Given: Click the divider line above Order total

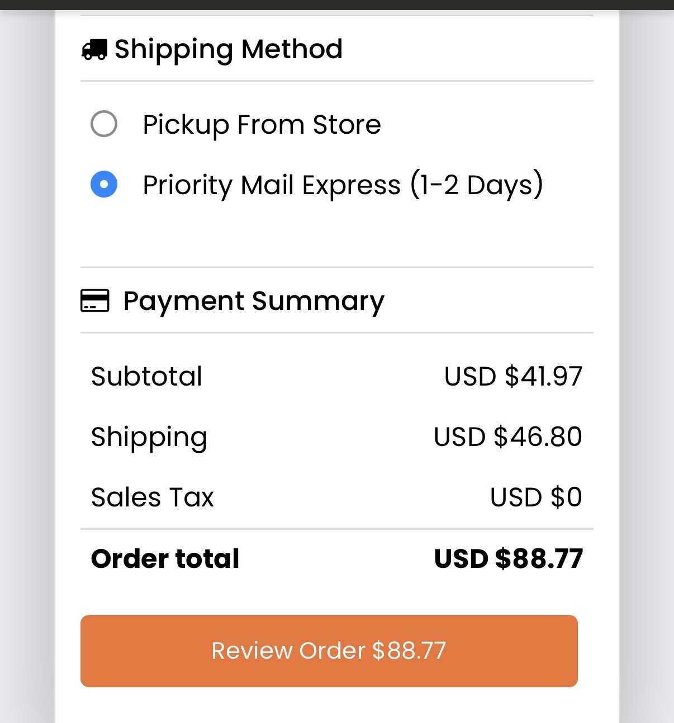Looking at the screenshot, I should [337, 528].
